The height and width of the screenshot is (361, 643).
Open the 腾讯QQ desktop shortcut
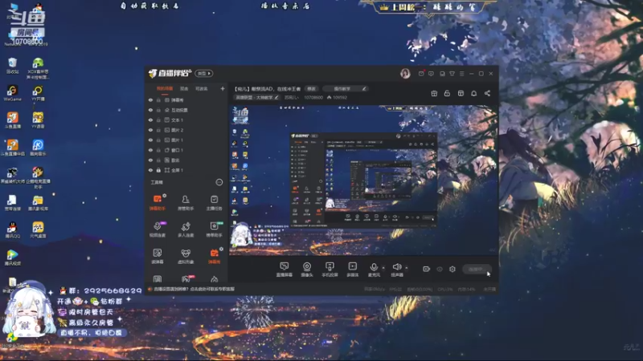12,230
